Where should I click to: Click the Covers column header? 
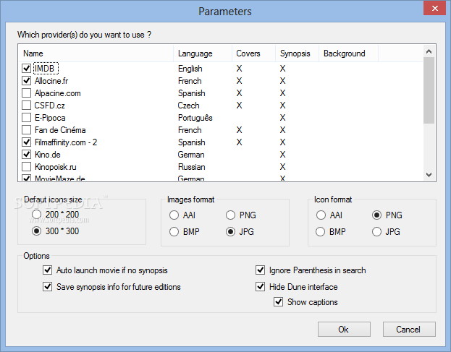253,53
